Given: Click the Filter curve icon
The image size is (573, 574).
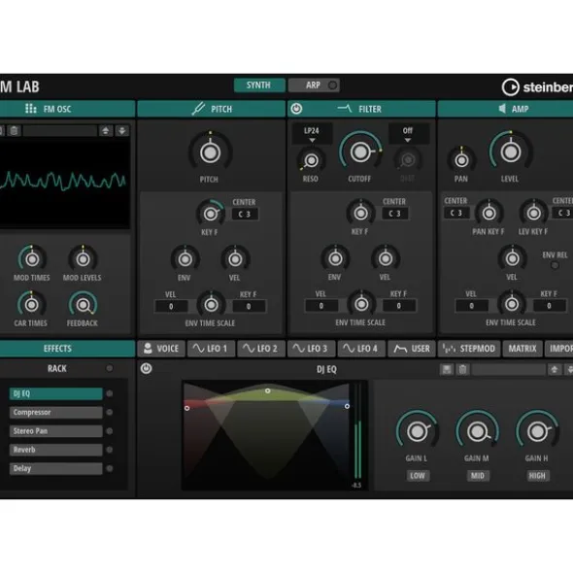Looking at the screenshot, I should 345,109.
